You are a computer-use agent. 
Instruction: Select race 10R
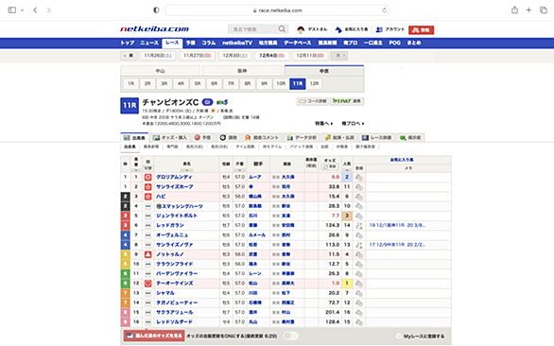pos(281,84)
